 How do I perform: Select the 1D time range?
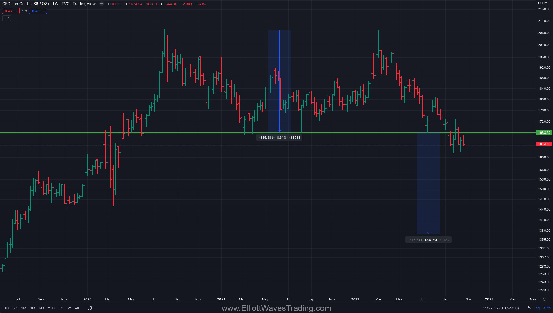click(x=7, y=308)
